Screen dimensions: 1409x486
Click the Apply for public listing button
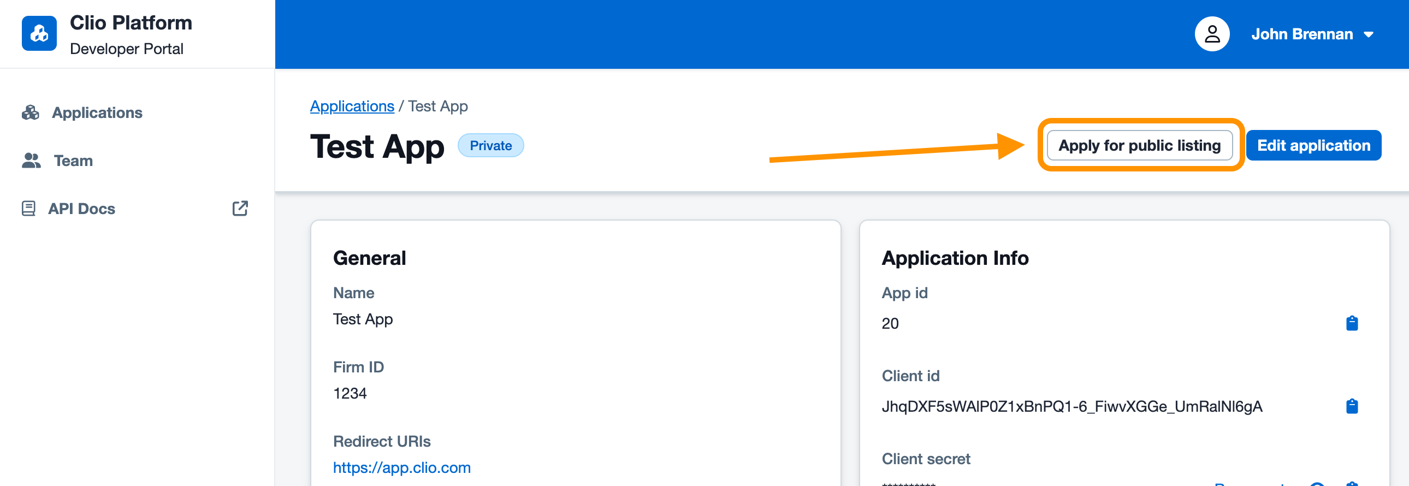click(x=1139, y=145)
